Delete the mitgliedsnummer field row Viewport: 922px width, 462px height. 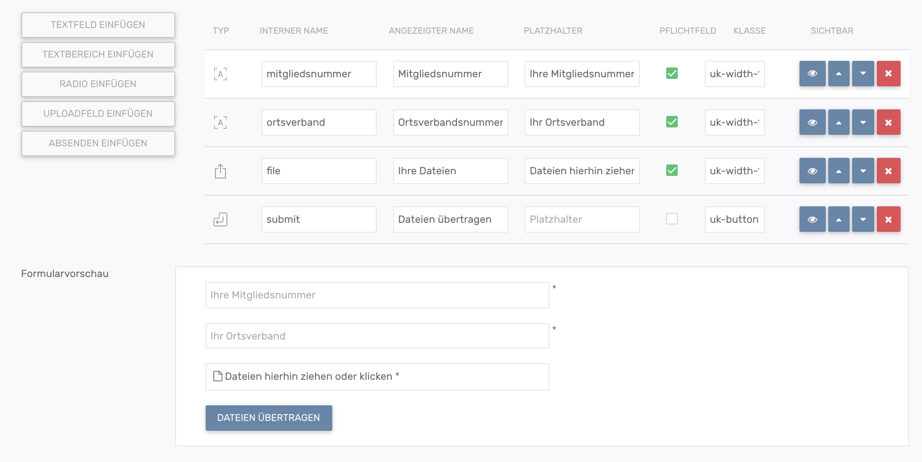pyautogui.click(x=888, y=74)
